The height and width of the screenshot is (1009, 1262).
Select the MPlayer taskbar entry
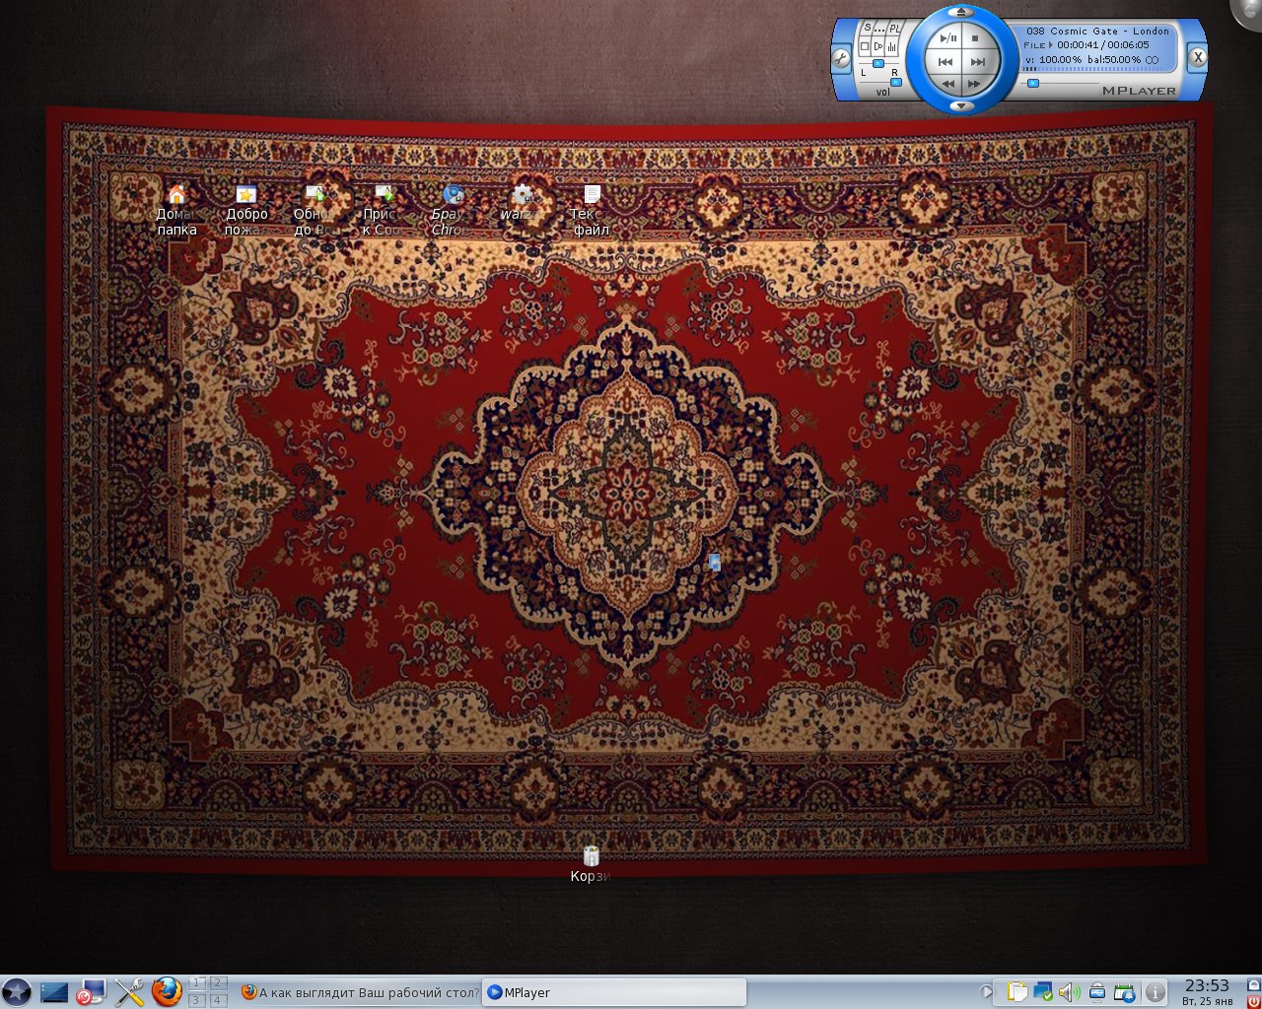coord(614,992)
